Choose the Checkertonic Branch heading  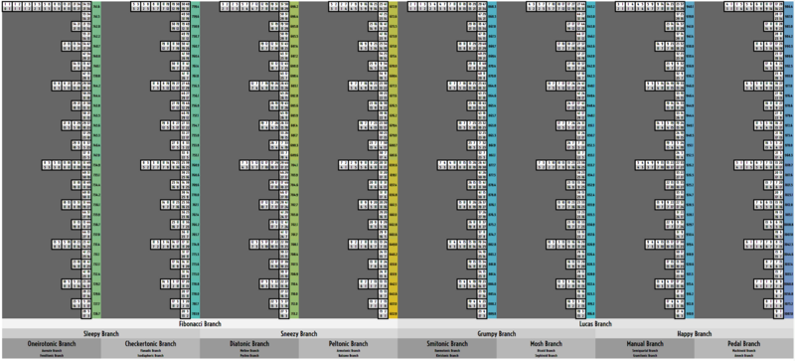point(150,344)
